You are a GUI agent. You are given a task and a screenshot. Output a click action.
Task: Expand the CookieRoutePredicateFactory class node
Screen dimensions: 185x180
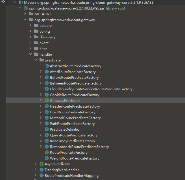(41, 95)
